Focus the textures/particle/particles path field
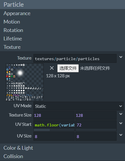125x161 pixels. tap(75, 58)
